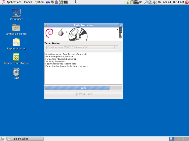Open the Tails documentation desktop icon
The width and height of the screenshot is (189, 141).
click(x=16, y=57)
